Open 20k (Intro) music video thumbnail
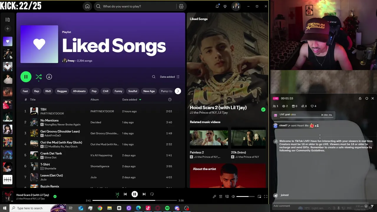 248,138
